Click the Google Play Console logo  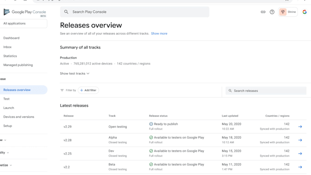[x=25, y=12]
